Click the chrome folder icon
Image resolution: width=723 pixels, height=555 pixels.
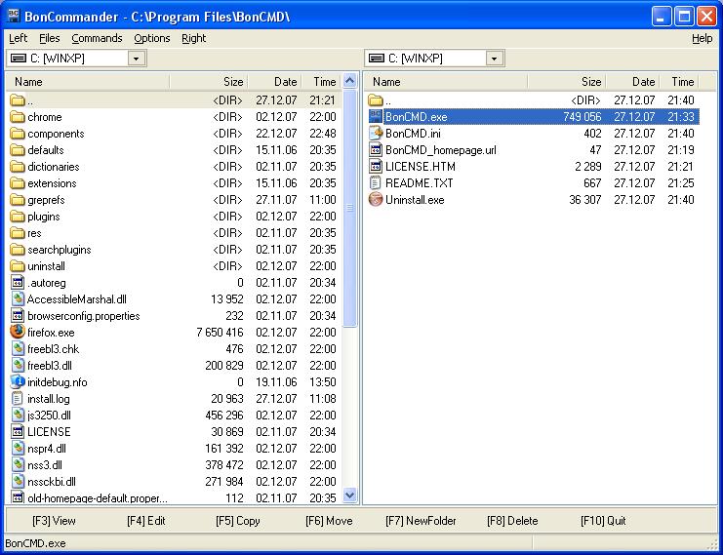coord(18,117)
